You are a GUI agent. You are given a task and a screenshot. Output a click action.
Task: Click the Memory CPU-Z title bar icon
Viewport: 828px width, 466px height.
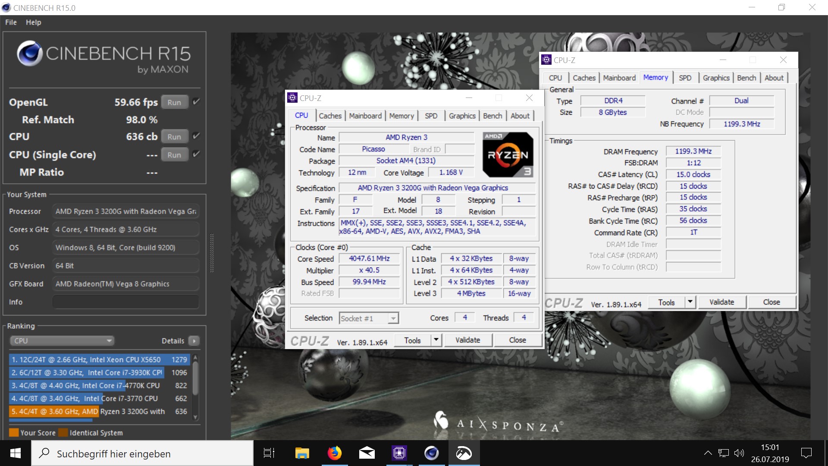tap(546, 60)
